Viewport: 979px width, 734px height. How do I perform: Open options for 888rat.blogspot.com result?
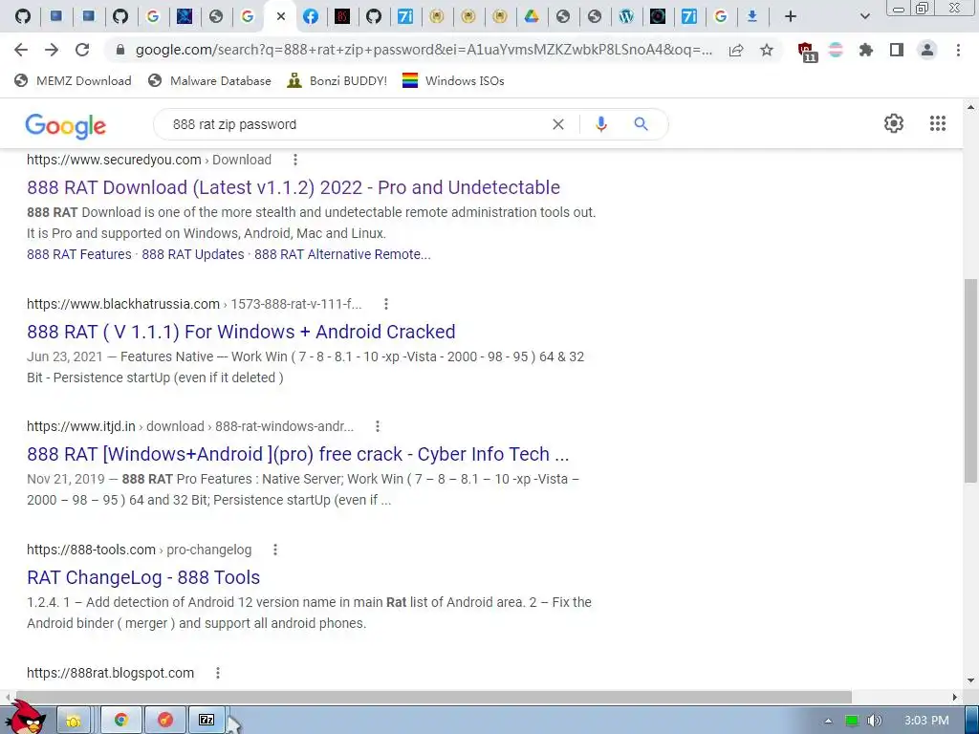pos(217,673)
